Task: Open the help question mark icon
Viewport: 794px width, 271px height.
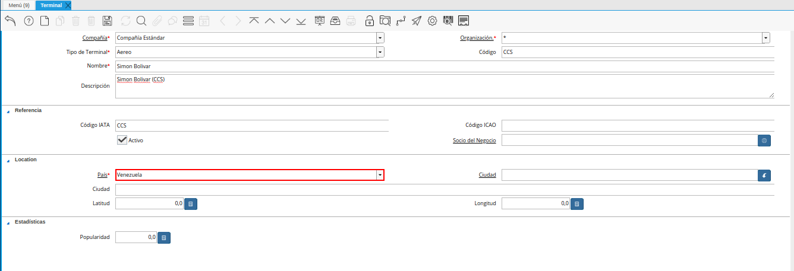Action: pyautogui.click(x=29, y=21)
